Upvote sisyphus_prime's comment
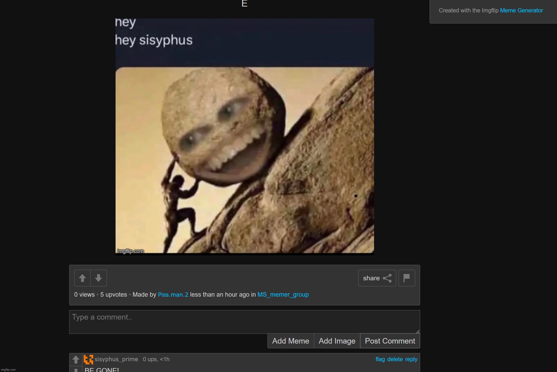 76,359
